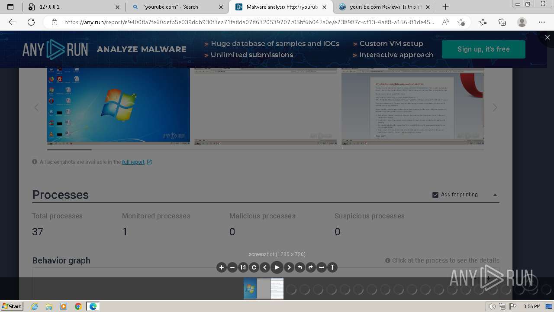Open the tab actions menu icon
The image size is (554, 312).
11,7
